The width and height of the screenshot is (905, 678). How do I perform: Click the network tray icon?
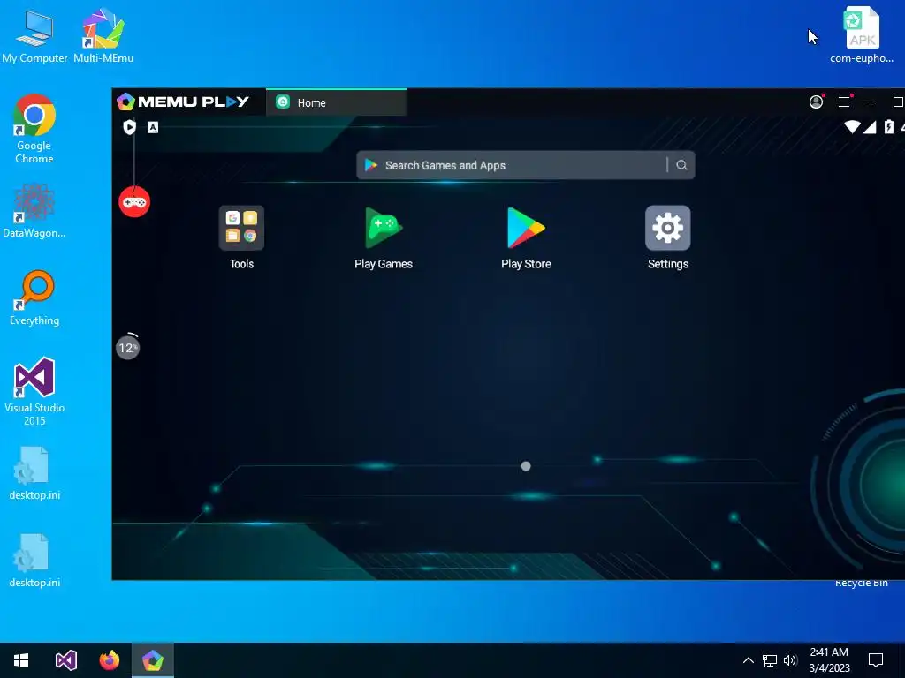click(770, 660)
